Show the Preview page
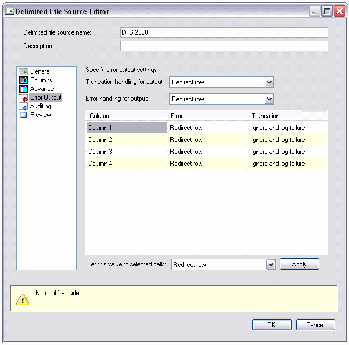 41,115
